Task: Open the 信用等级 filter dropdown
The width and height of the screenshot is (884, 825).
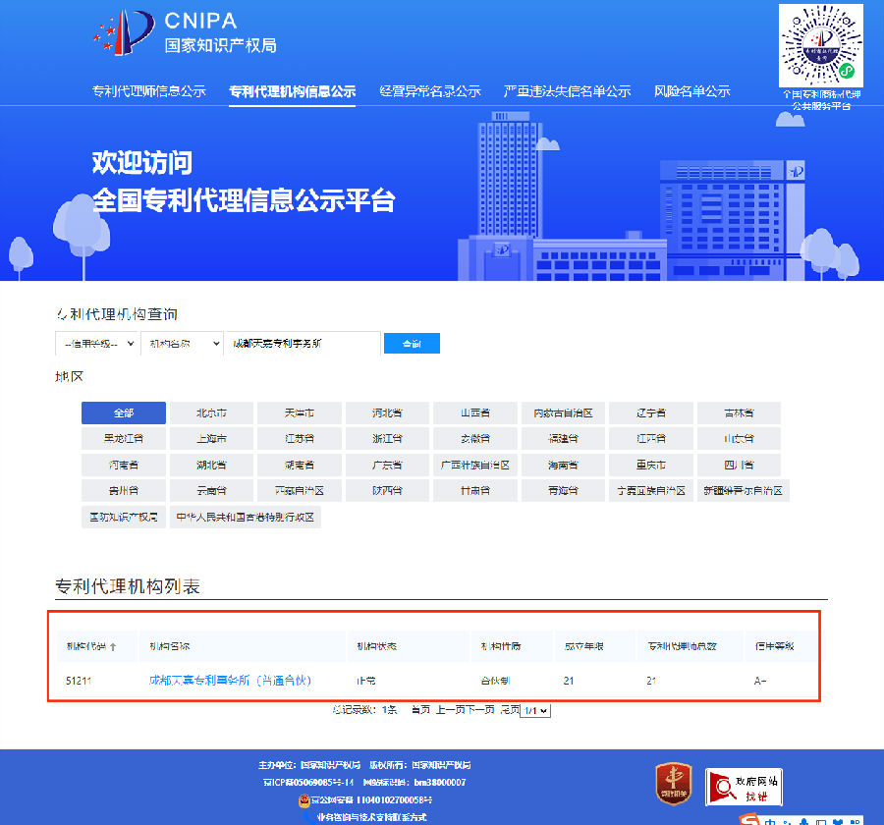Action: tap(97, 344)
